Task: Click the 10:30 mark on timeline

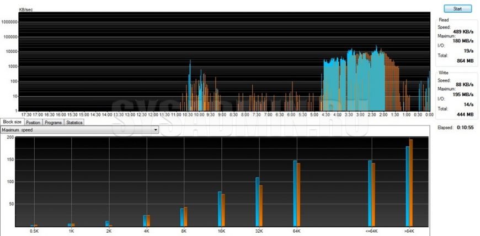Action: (x=188, y=114)
